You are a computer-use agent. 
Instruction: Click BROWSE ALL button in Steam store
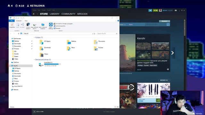pyautogui.click(x=164, y=80)
